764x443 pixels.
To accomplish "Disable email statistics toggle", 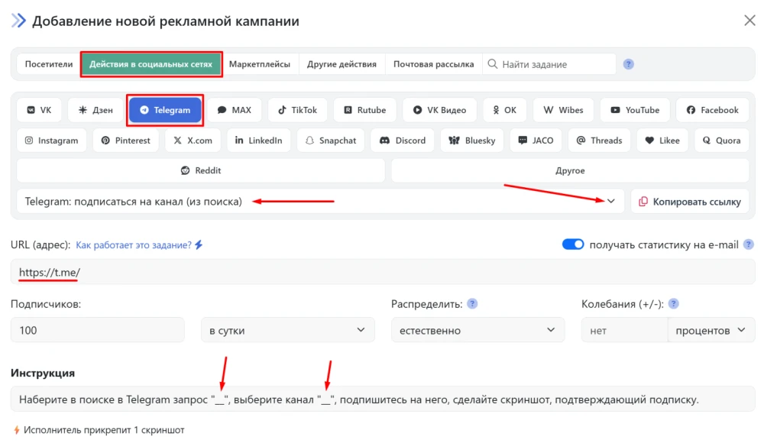I will click(x=573, y=244).
